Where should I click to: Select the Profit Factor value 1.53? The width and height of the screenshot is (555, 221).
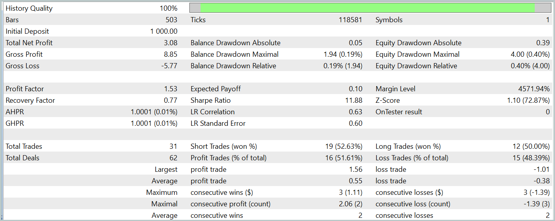click(x=171, y=89)
